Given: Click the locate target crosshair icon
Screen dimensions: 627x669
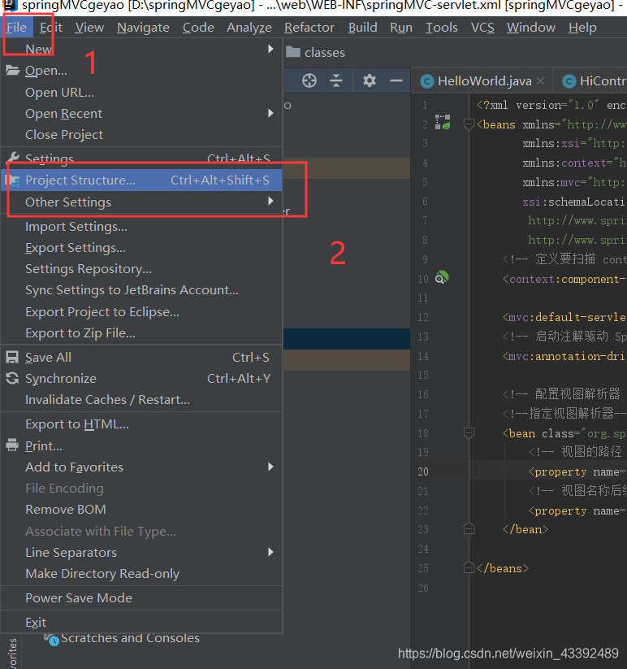Looking at the screenshot, I should 309,80.
